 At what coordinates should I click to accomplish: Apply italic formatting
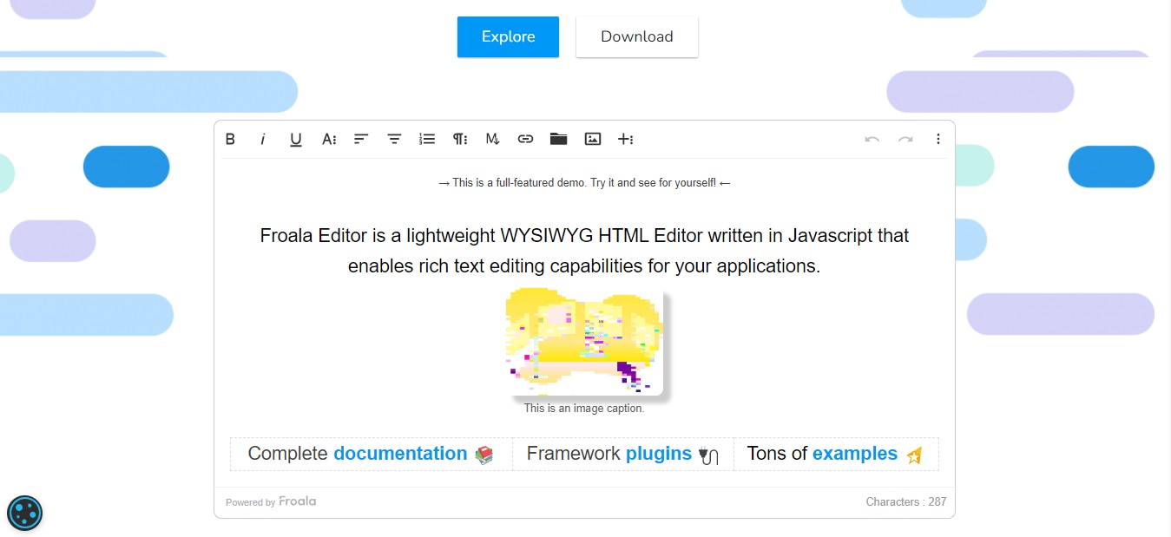click(263, 139)
